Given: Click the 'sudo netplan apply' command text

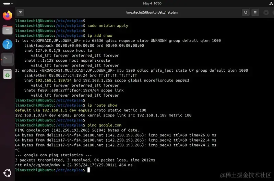Looking at the screenshot, I should point(108,26).
